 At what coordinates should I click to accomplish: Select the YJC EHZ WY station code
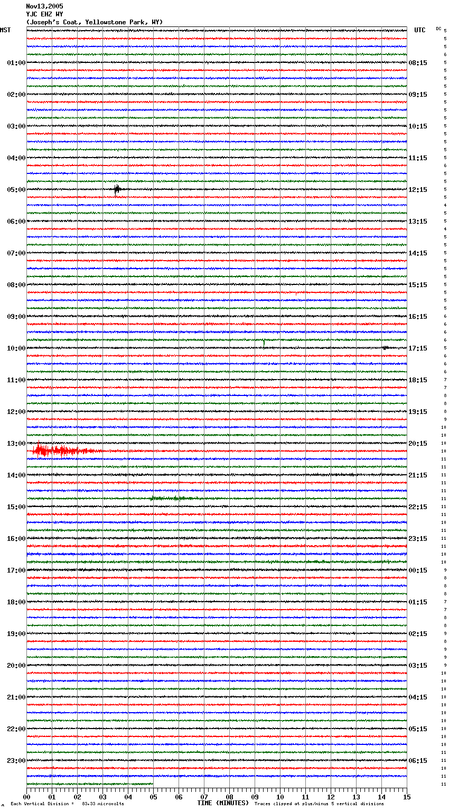point(44,14)
